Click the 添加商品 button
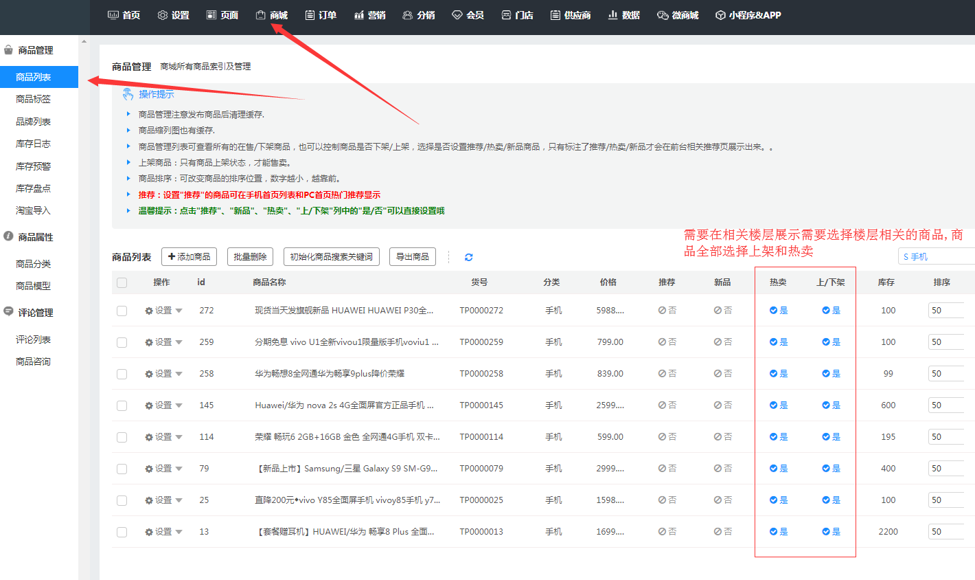975x580 pixels. [x=190, y=257]
